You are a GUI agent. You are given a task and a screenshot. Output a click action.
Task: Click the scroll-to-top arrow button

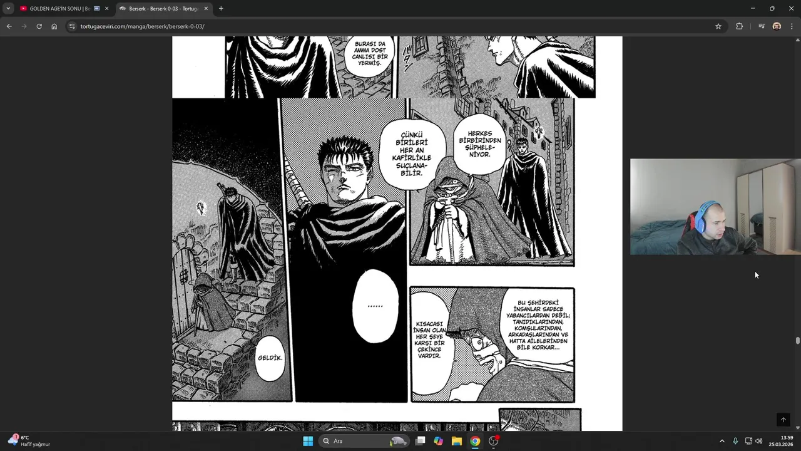783,420
